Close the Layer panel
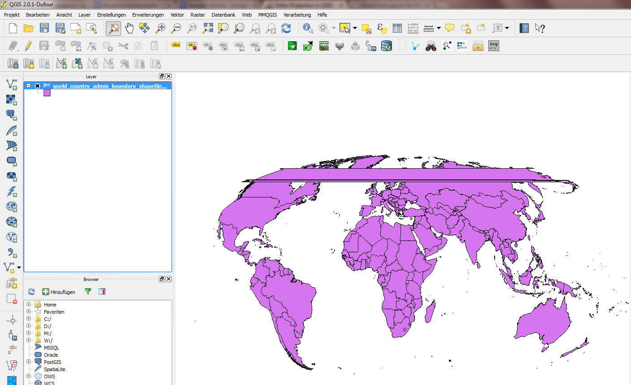The width and height of the screenshot is (631, 385). pos(169,76)
